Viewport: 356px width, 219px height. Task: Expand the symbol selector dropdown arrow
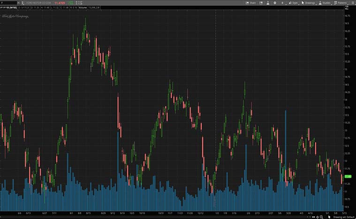click(x=18, y=3)
